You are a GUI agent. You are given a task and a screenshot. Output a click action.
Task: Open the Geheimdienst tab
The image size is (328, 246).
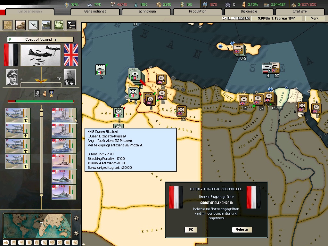[x=95, y=12]
